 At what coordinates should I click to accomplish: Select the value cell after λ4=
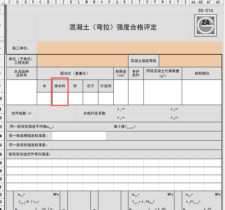click(202, 118)
